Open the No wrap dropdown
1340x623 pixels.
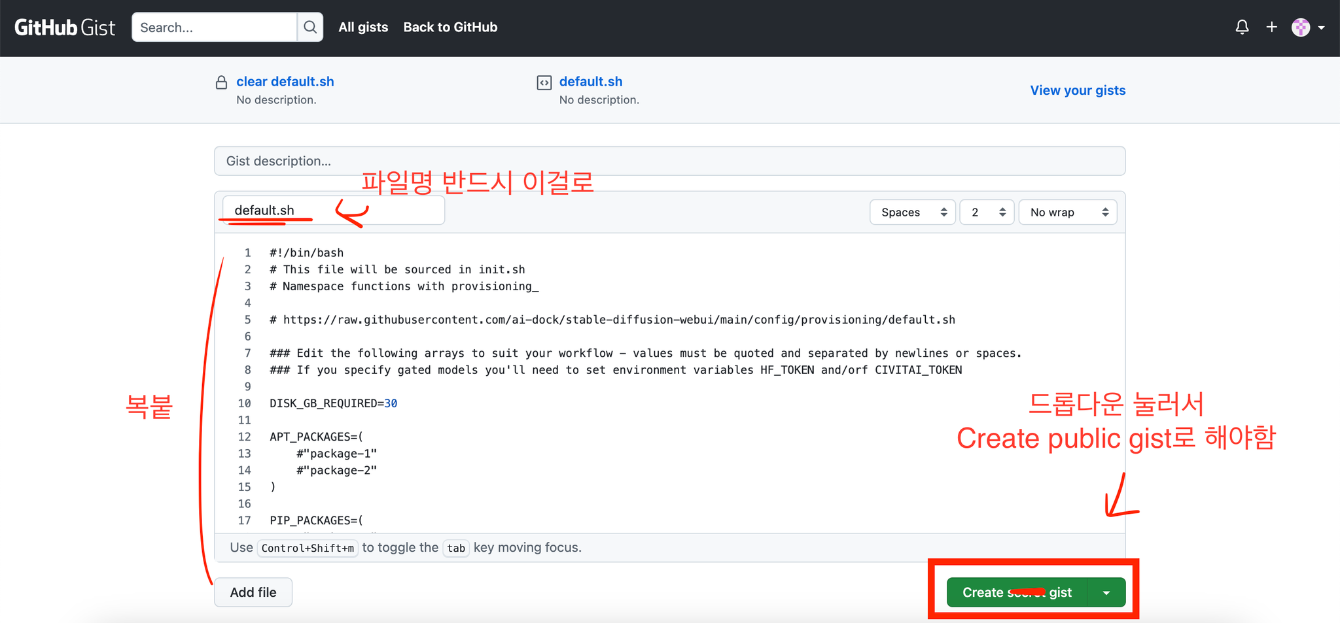pos(1068,212)
